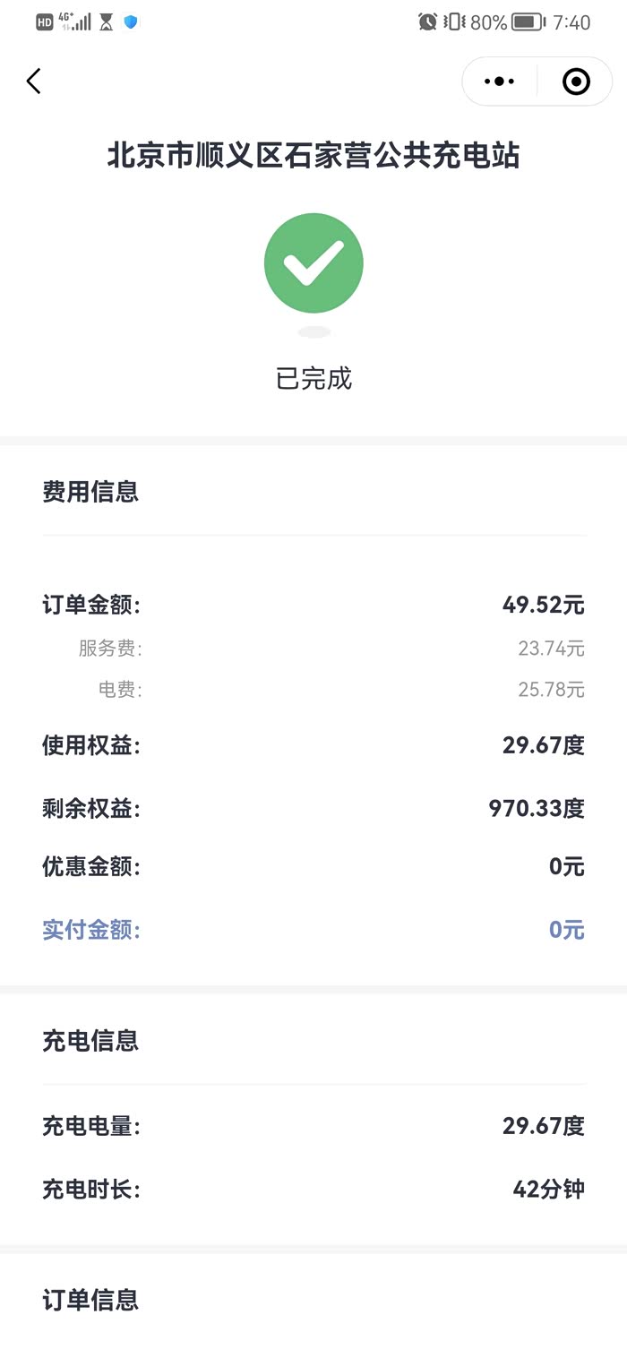This screenshot has width=627, height=1358.
Task: Tap the HD call status icon
Action: (45, 22)
